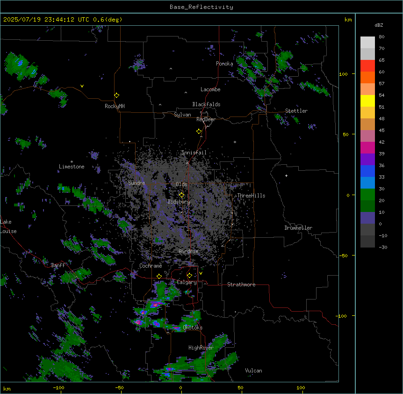This screenshot has height=394, width=403.
Task: Click the Stettler city label
Action: pos(296,111)
